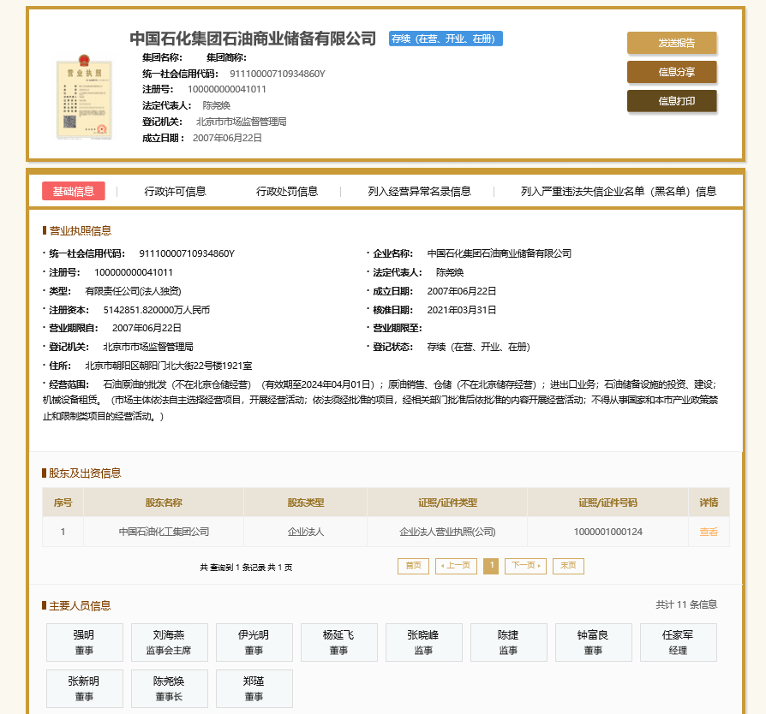Open personnel card for 张晓峰

(x=423, y=642)
